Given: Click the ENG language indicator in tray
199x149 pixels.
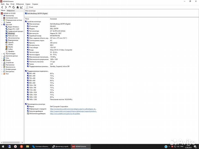Looking at the screenshot, I should point(182,147).
